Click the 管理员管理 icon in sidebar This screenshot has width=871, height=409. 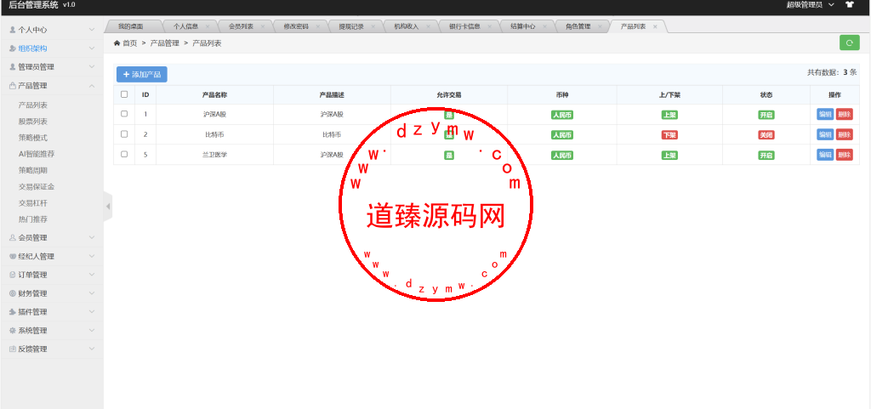(13, 66)
